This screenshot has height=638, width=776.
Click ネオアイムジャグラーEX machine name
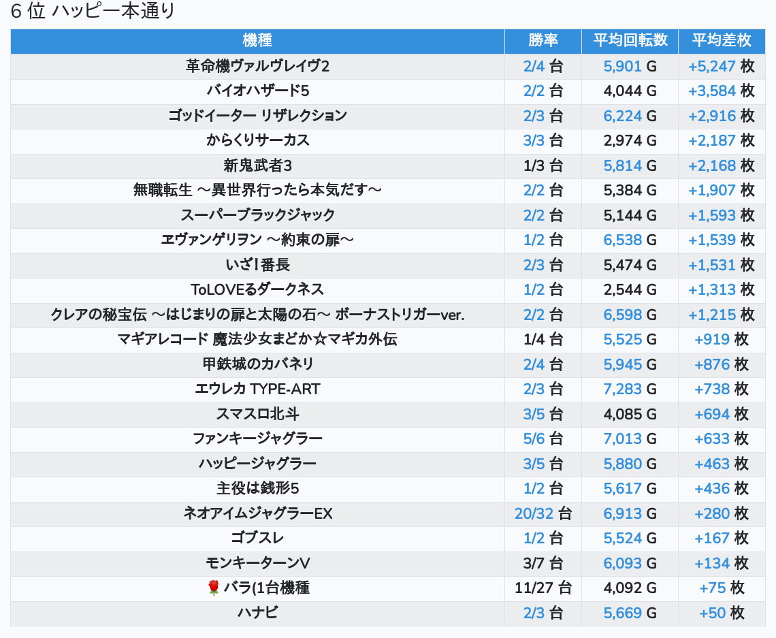coord(257,513)
